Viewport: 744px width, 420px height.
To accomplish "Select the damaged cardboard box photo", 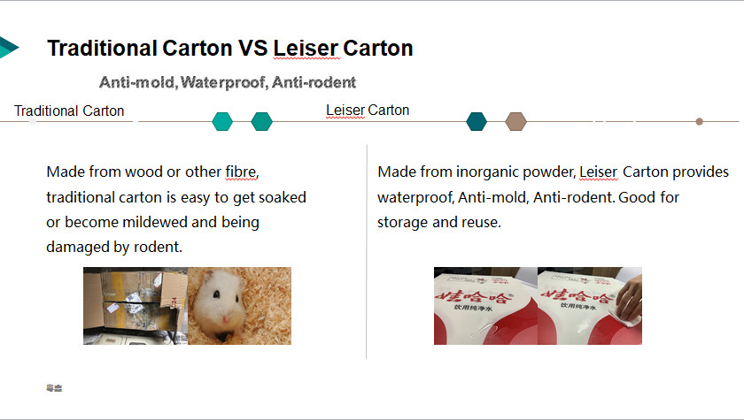I will [136, 306].
